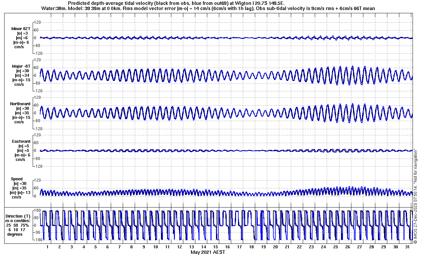Viewport: 421px width, 259px height.
Task: Select the 'Northward' panel label
Action: (20, 104)
